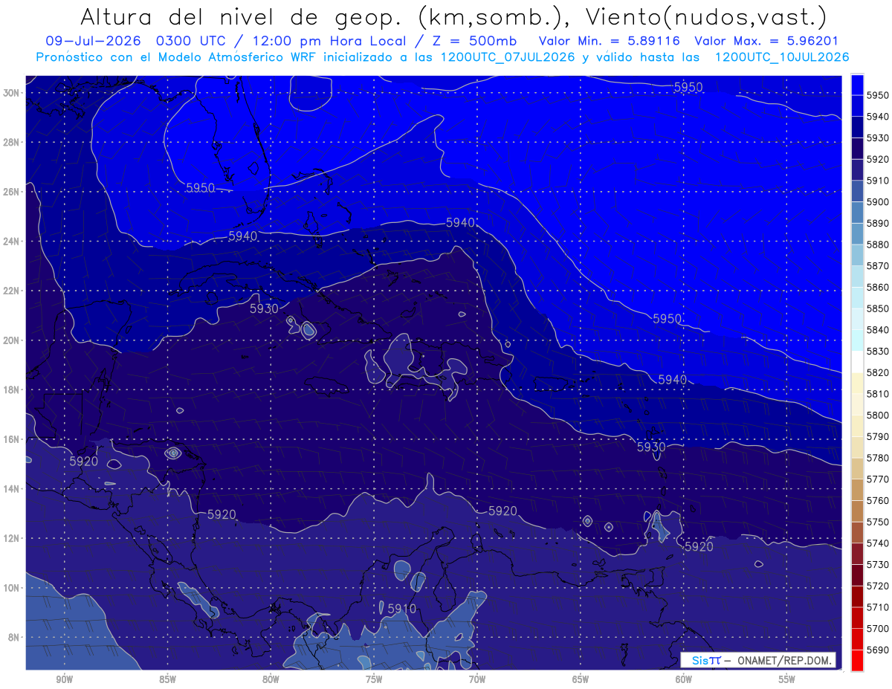
Task: Click the 30N latitude axis label
Action: 10,93
